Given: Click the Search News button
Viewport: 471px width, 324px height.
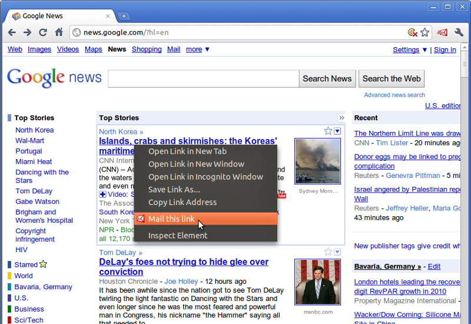Looking at the screenshot, I should point(327,79).
